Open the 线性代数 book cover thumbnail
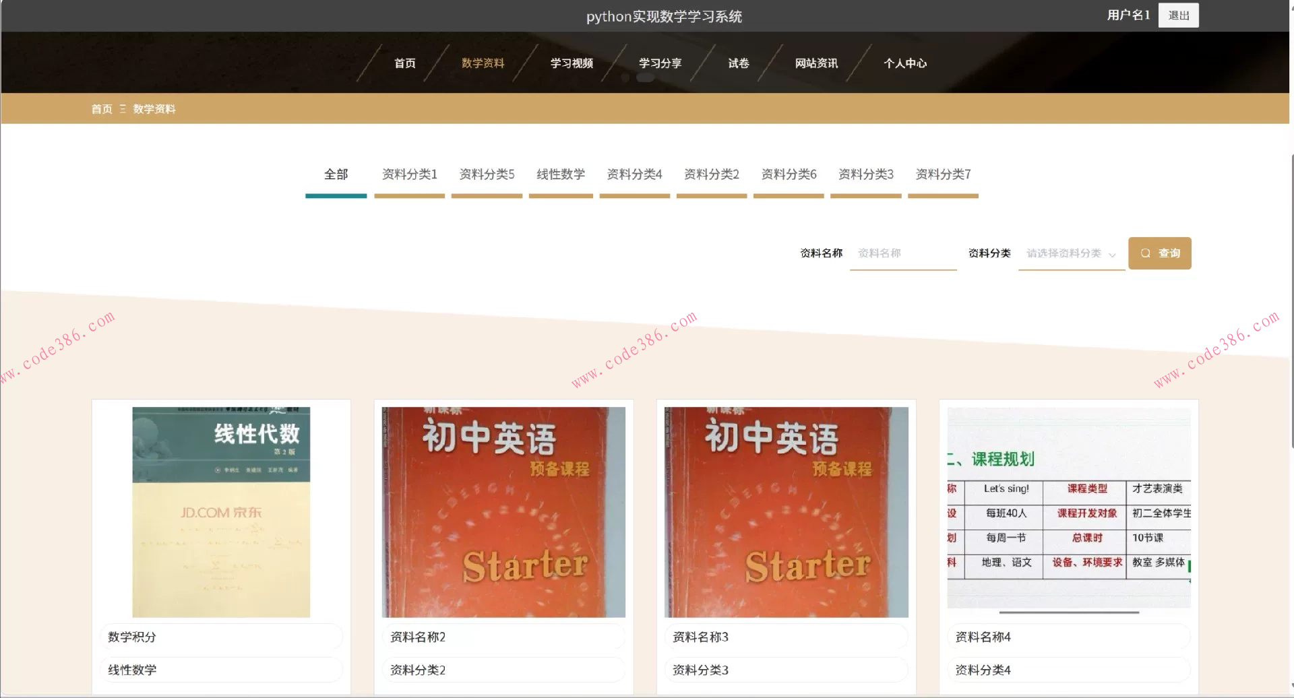Viewport: 1294px width, 698px height. pos(221,511)
